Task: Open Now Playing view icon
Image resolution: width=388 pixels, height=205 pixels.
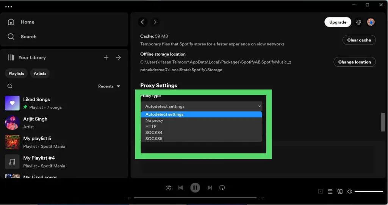Action: tap(321, 191)
